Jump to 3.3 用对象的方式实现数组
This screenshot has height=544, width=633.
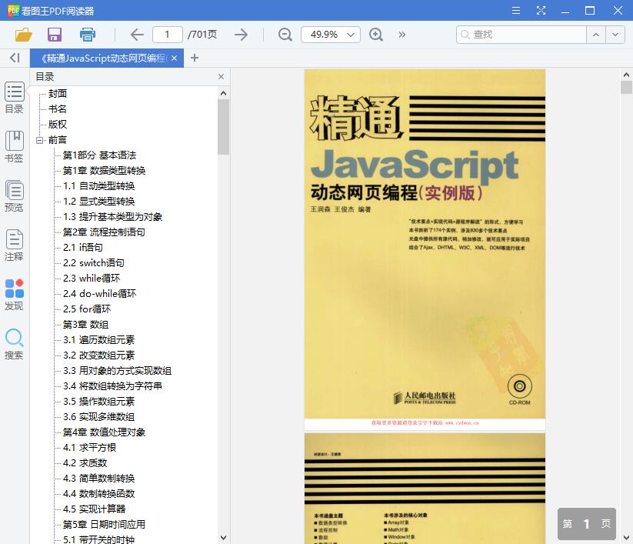(117, 371)
